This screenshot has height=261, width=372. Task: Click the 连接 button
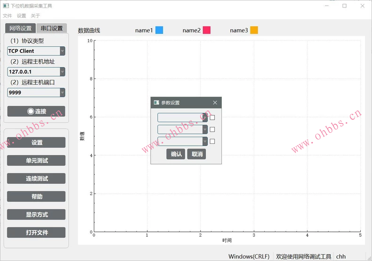pyautogui.click(x=36, y=111)
